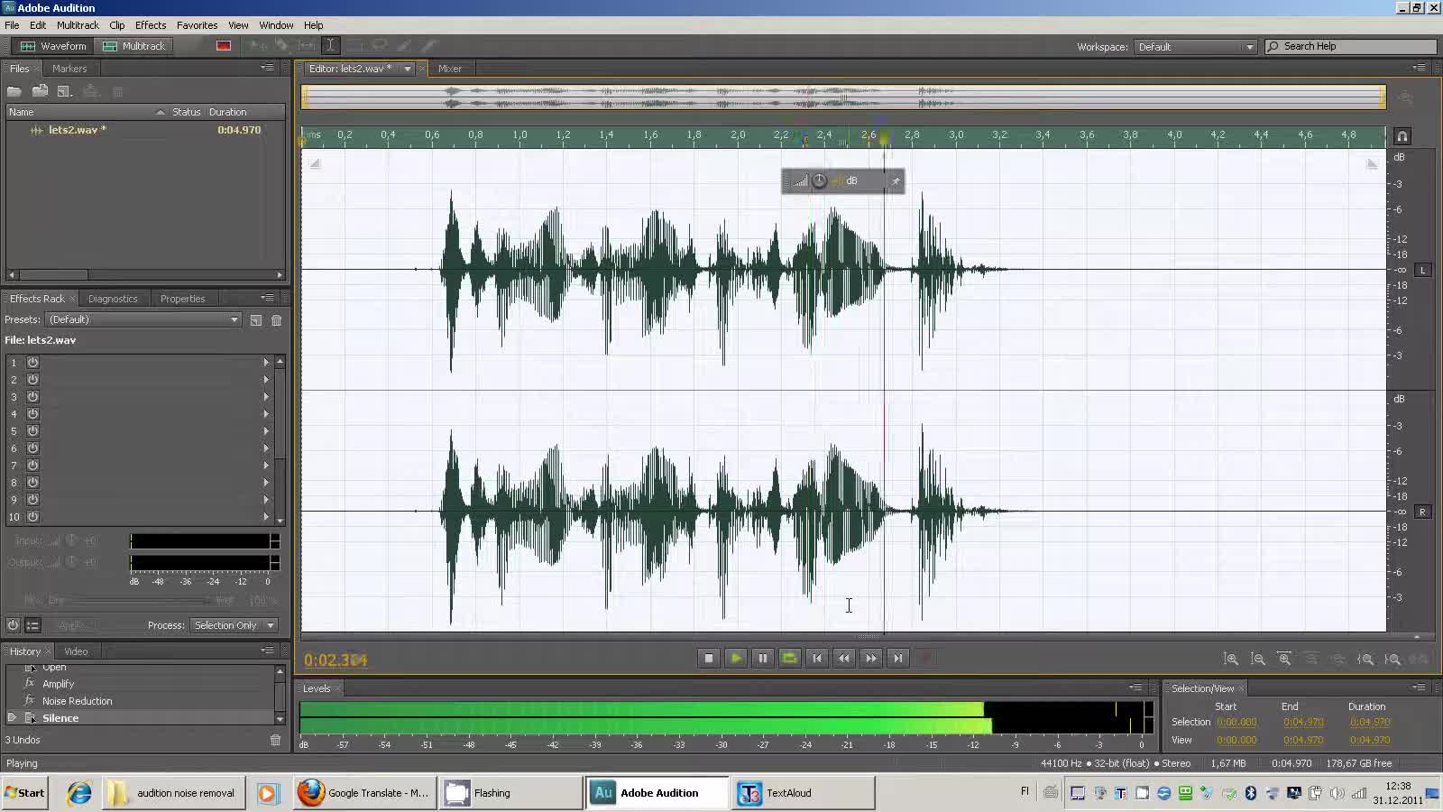This screenshot has width=1443, height=812.
Task: Toggle power for effect slot 8
Action: click(32, 483)
